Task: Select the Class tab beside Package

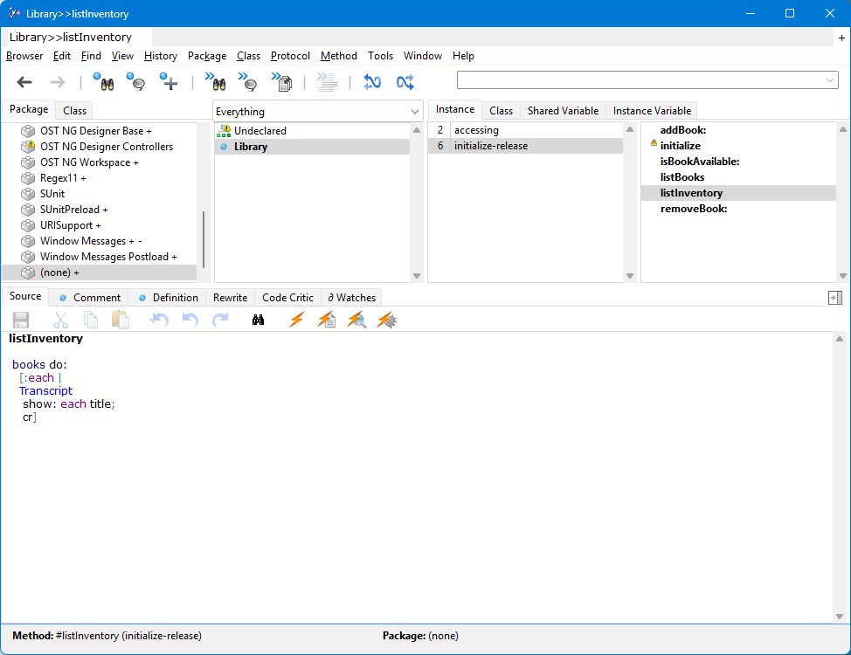Action: click(x=74, y=111)
